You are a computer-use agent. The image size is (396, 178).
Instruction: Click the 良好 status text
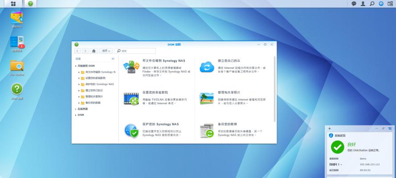coord(351,145)
